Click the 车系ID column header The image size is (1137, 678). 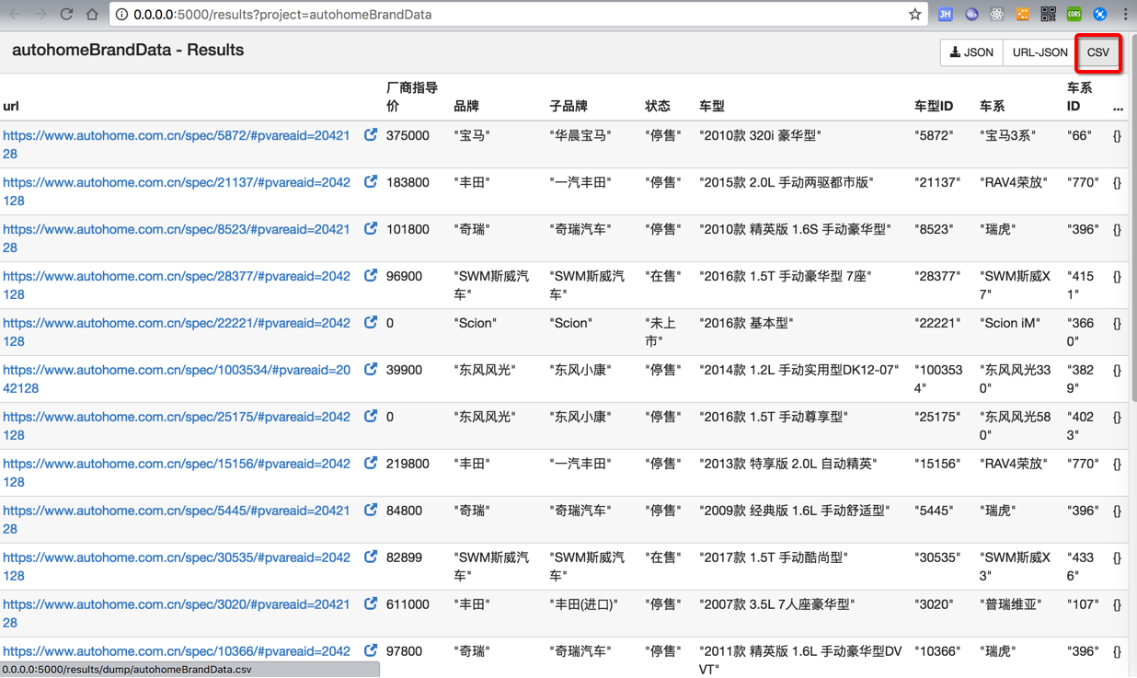coord(1079,97)
